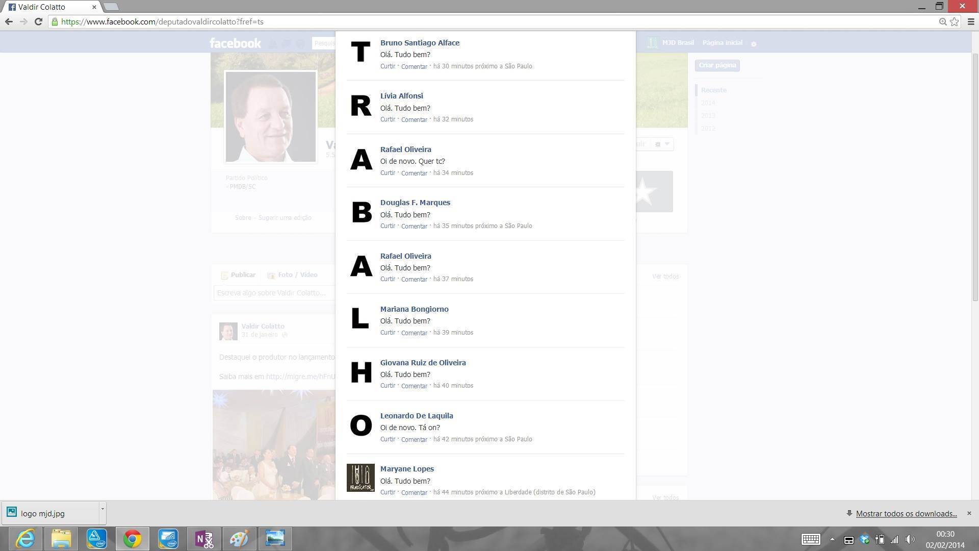979x551 pixels.
Task: Show hidden system tray icons
Action: point(832,539)
